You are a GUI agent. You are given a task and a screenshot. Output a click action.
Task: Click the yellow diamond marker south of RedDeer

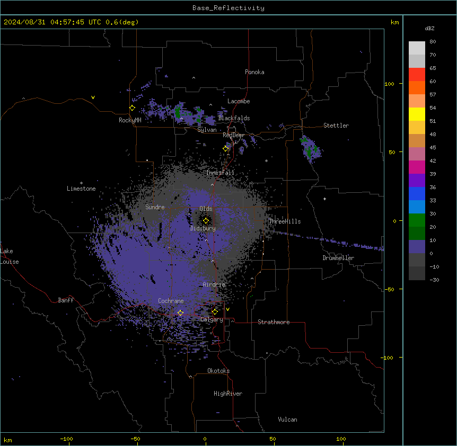[x=226, y=149]
